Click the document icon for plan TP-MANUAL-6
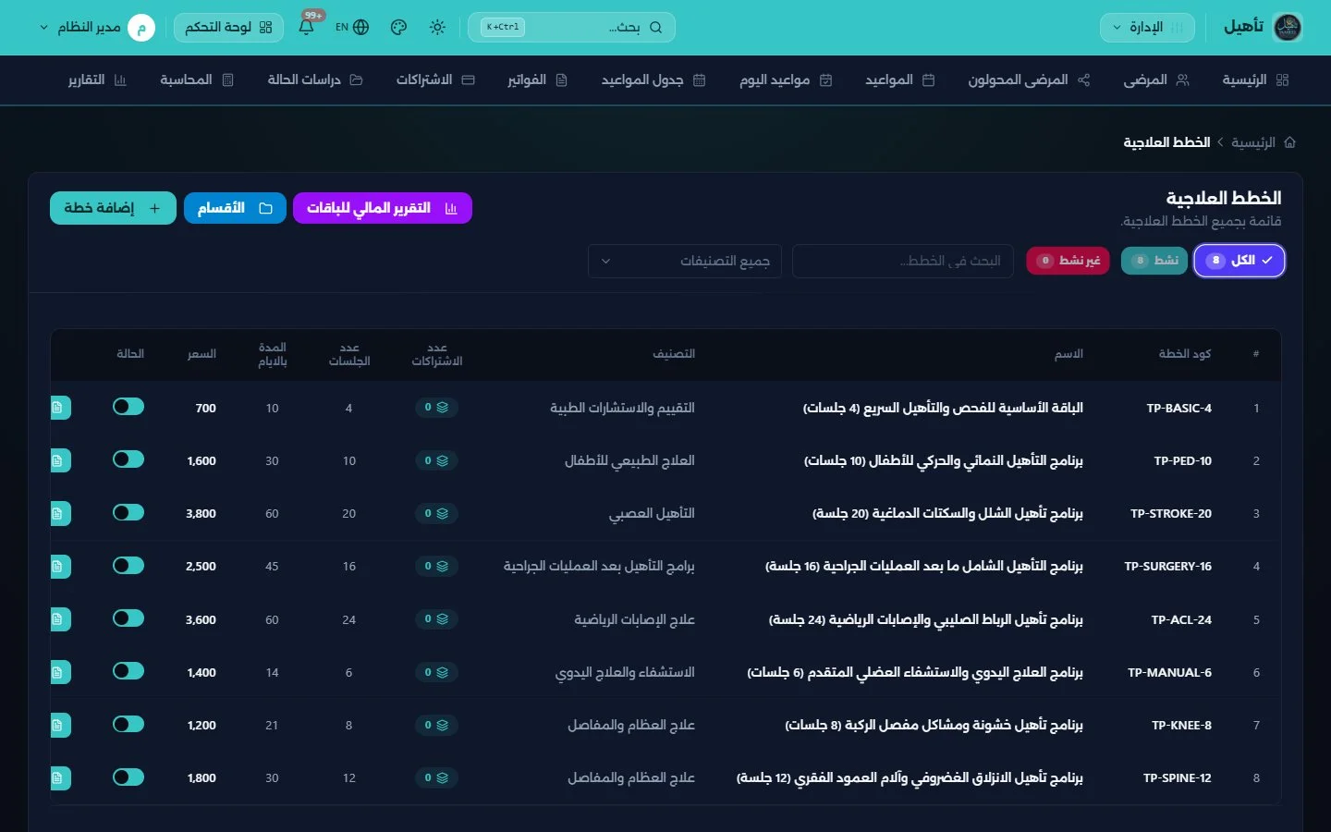 click(x=59, y=672)
